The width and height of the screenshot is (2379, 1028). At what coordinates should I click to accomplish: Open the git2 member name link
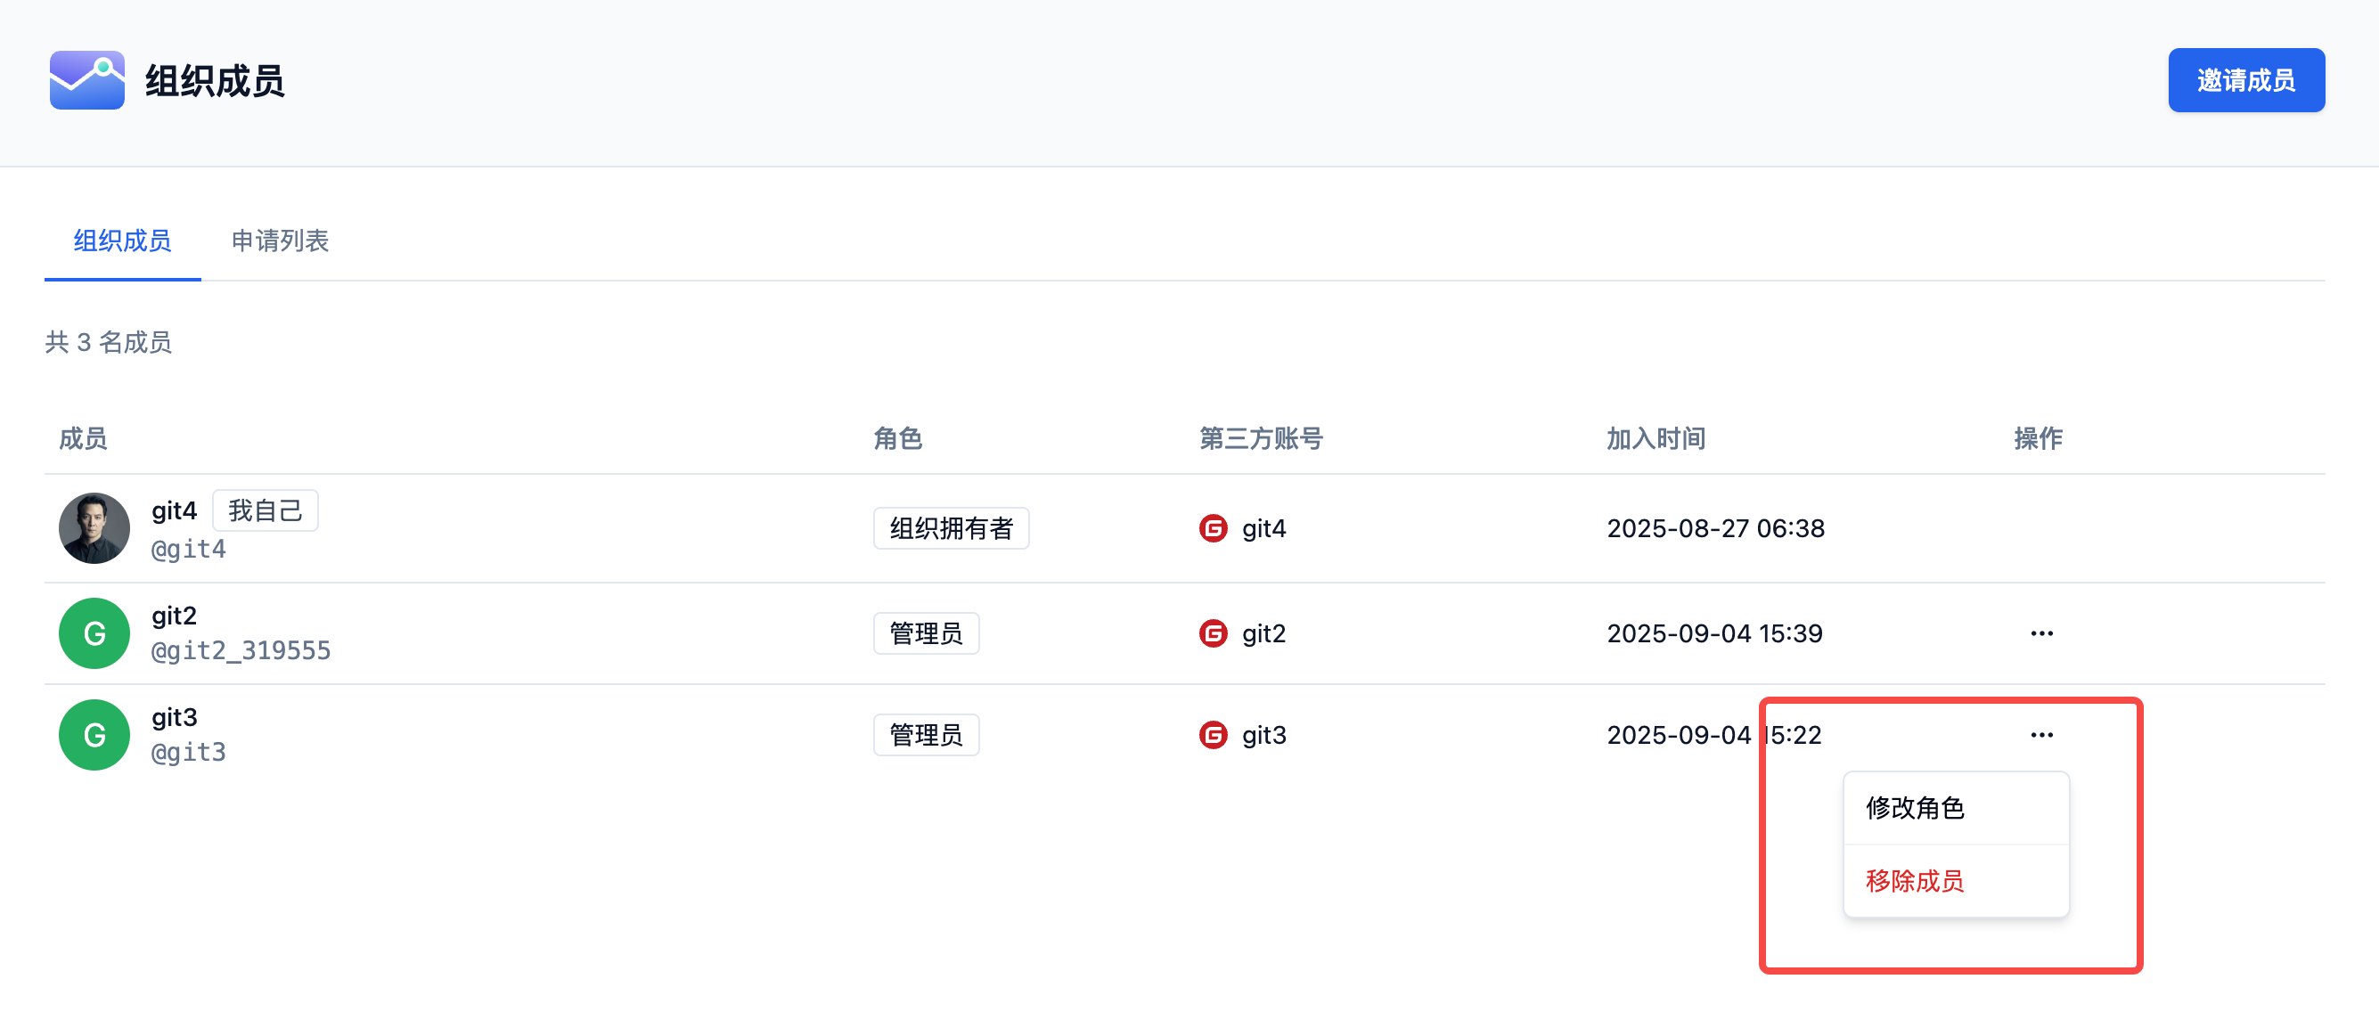[174, 616]
